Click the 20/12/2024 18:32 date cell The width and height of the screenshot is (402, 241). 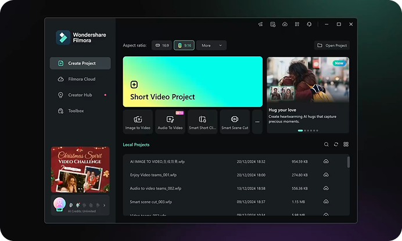pyautogui.click(x=251, y=161)
